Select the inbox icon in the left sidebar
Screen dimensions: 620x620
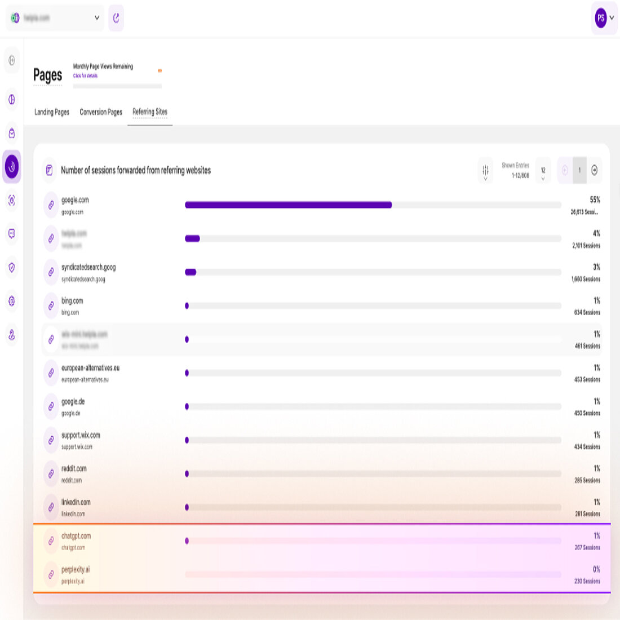click(x=11, y=133)
